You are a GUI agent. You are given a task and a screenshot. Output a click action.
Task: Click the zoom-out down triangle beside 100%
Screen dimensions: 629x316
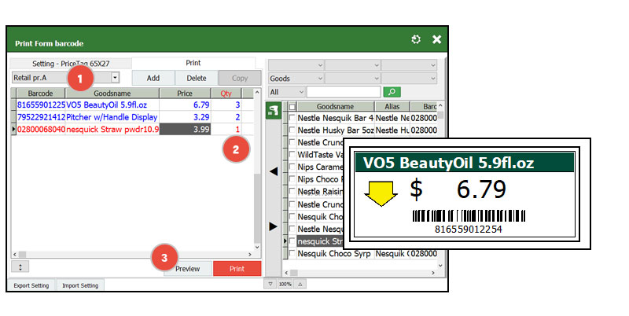click(x=270, y=284)
